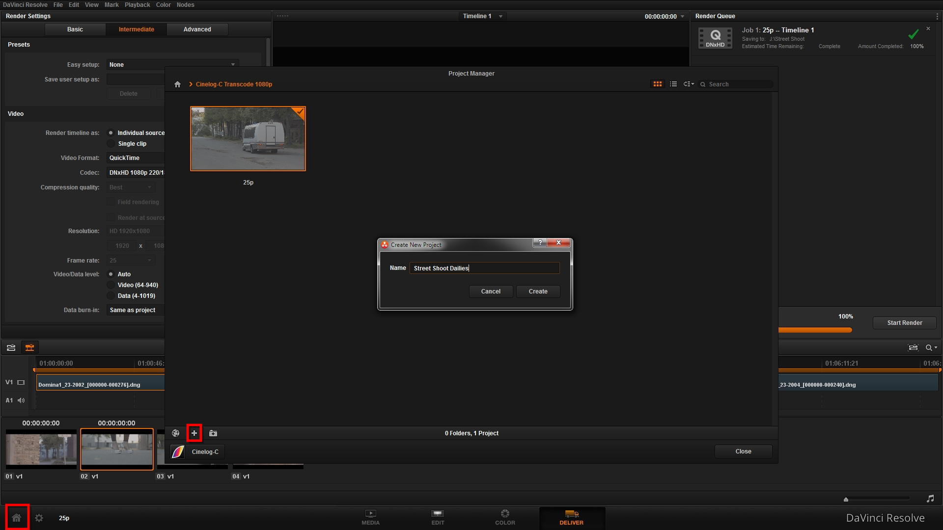Open the Codec DNxHD dropdown

[136, 173]
